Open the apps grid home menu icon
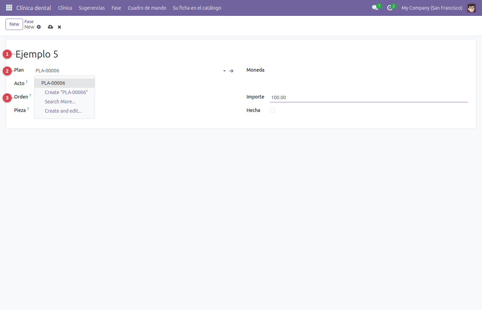Viewport: 482px width, 310px height. (9, 8)
